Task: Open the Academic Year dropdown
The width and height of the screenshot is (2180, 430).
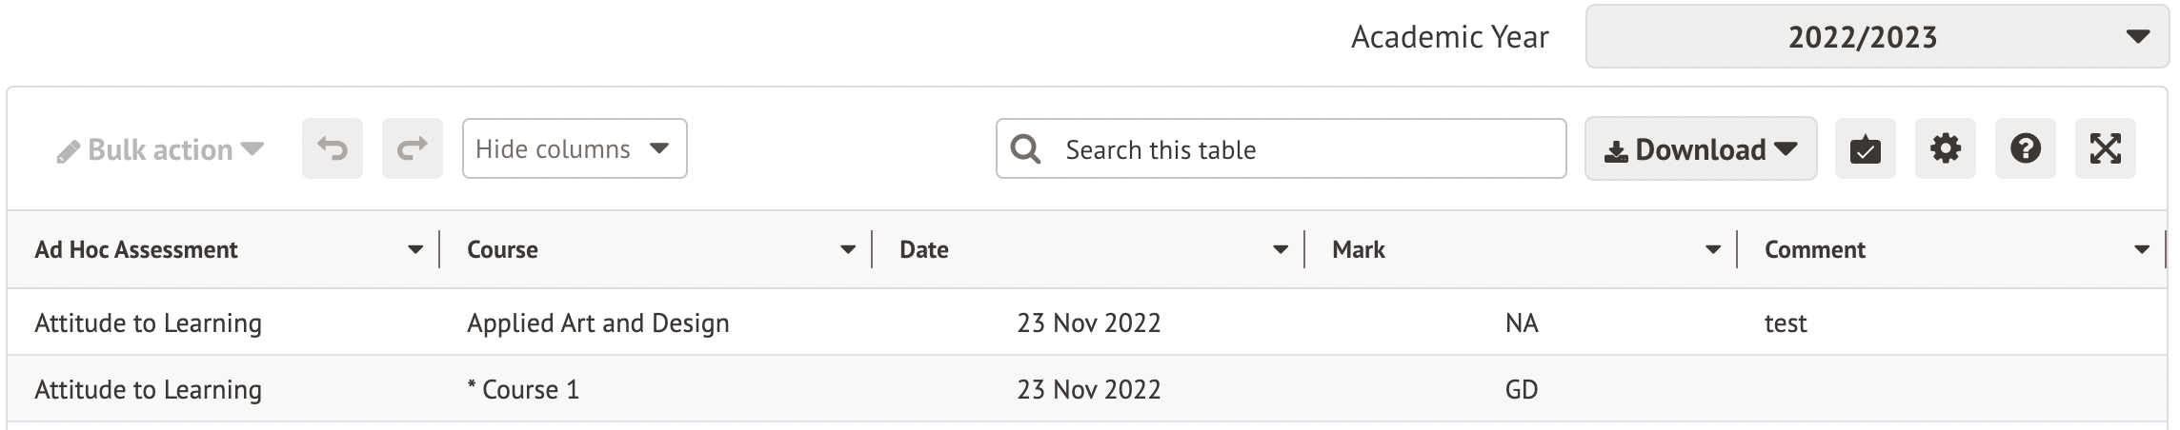Action: [1876, 37]
